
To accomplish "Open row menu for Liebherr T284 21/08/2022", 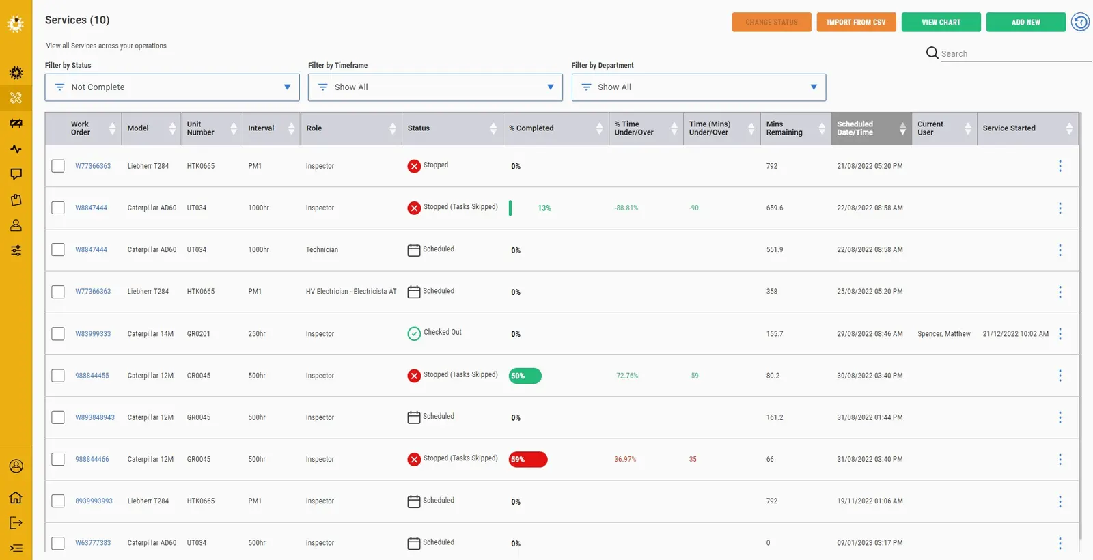I will 1060,166.
